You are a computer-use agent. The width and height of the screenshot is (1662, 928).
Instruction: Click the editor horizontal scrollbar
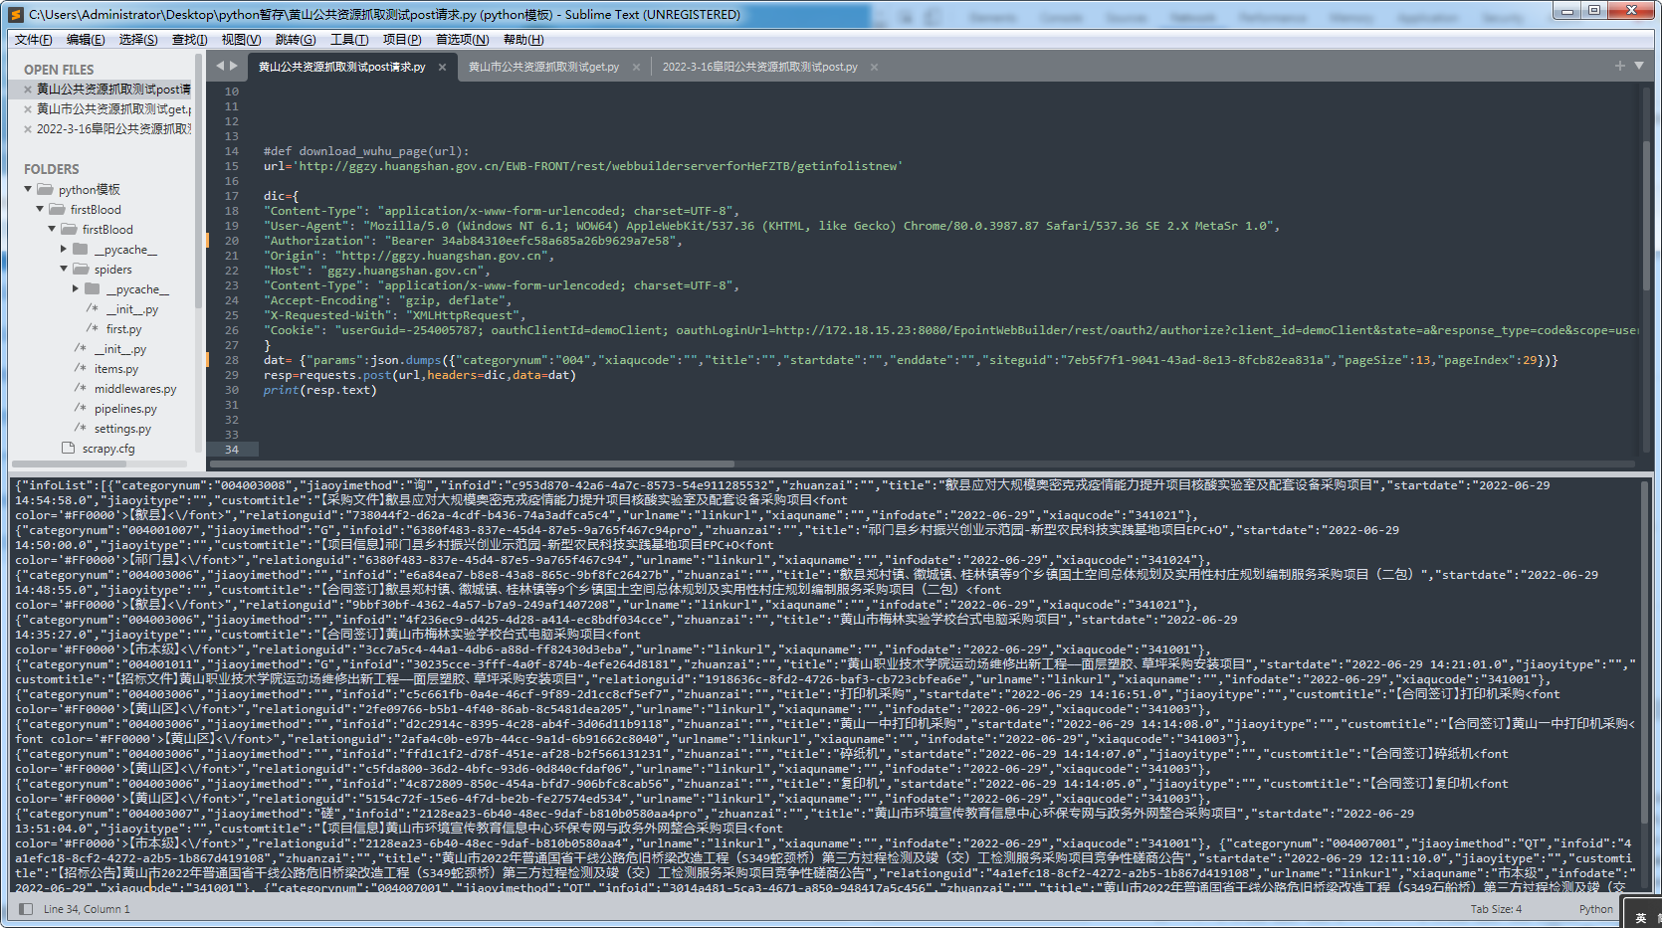pos(498,464)
